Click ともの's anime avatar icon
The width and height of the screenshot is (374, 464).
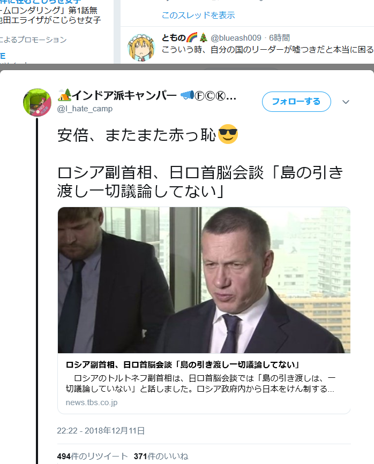[x=141, y=47]
